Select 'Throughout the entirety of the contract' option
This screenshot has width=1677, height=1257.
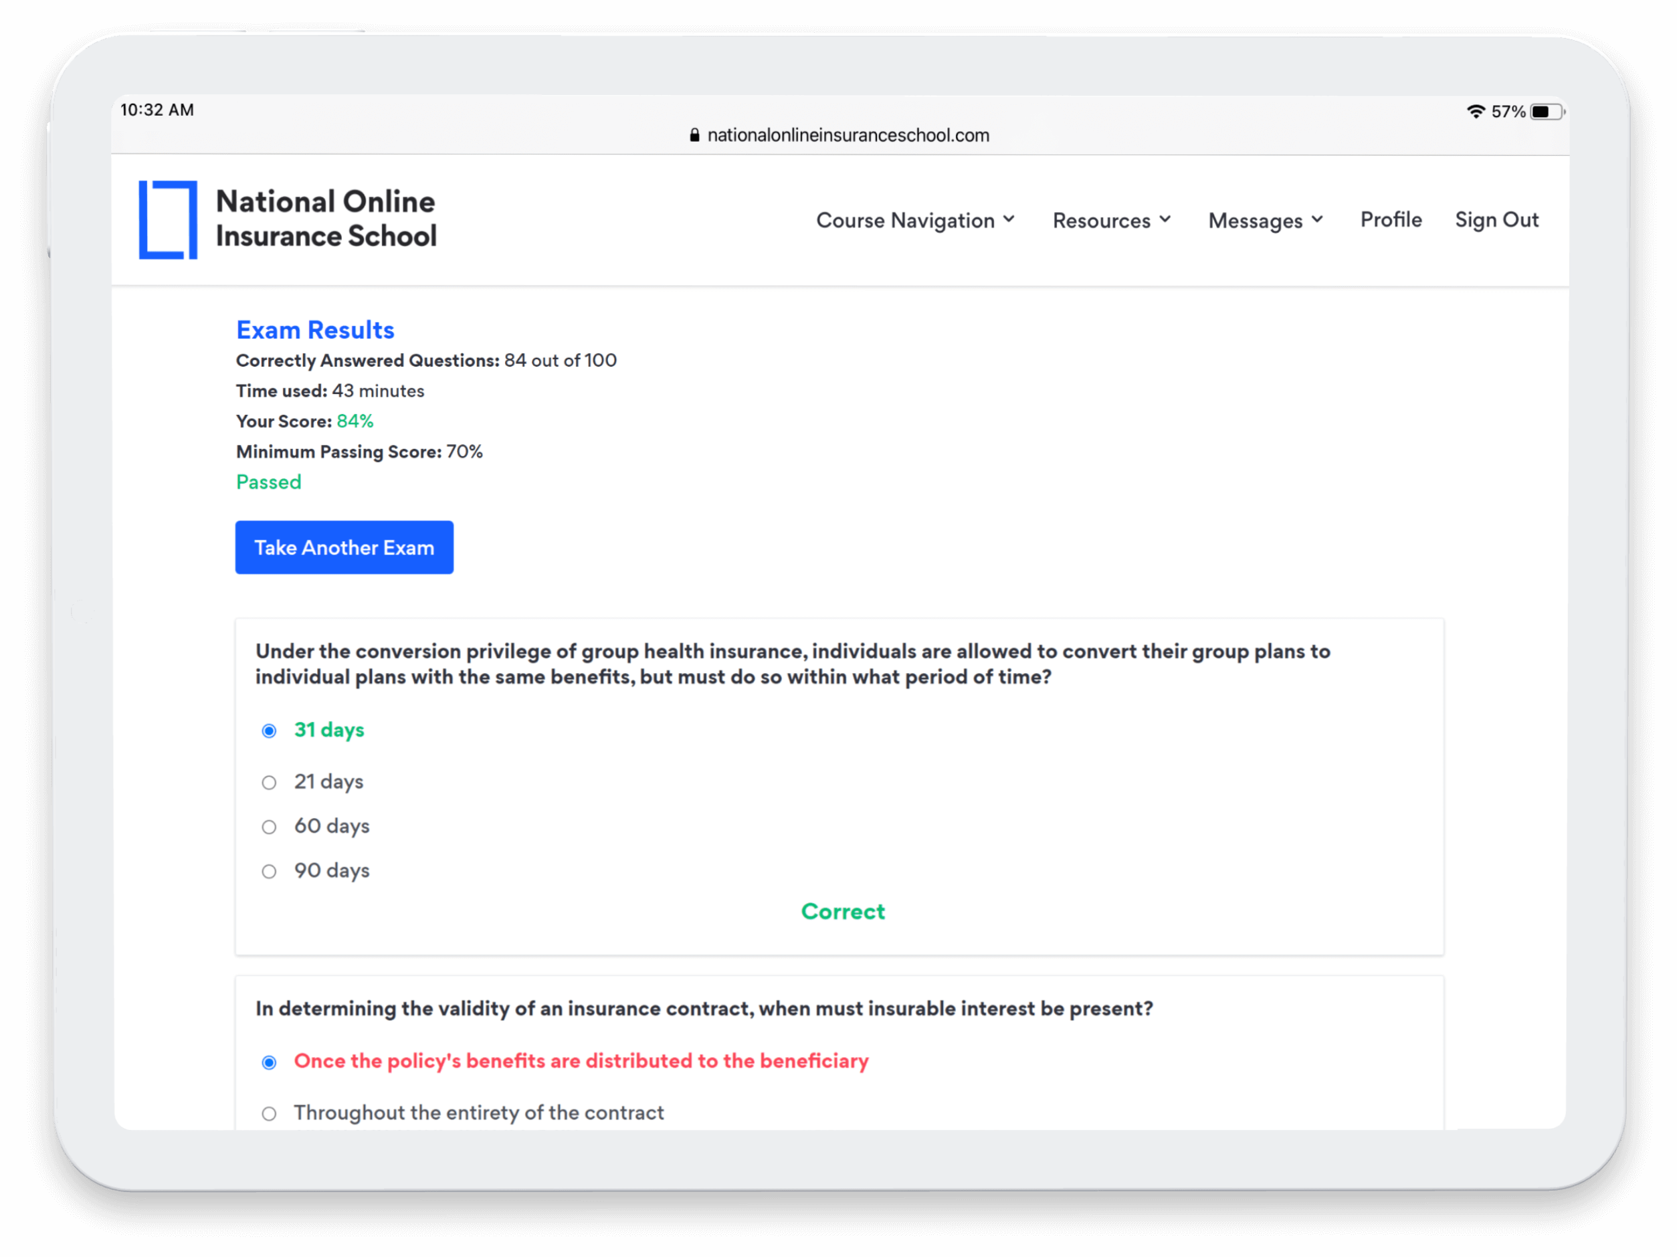click(269, 1114)
